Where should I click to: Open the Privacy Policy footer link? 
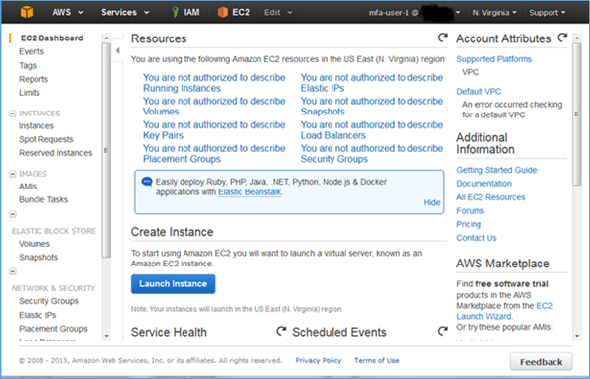[x=319, y=360]
